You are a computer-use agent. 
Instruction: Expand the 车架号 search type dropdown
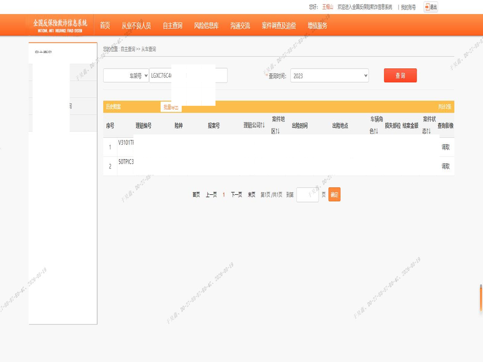126,75
